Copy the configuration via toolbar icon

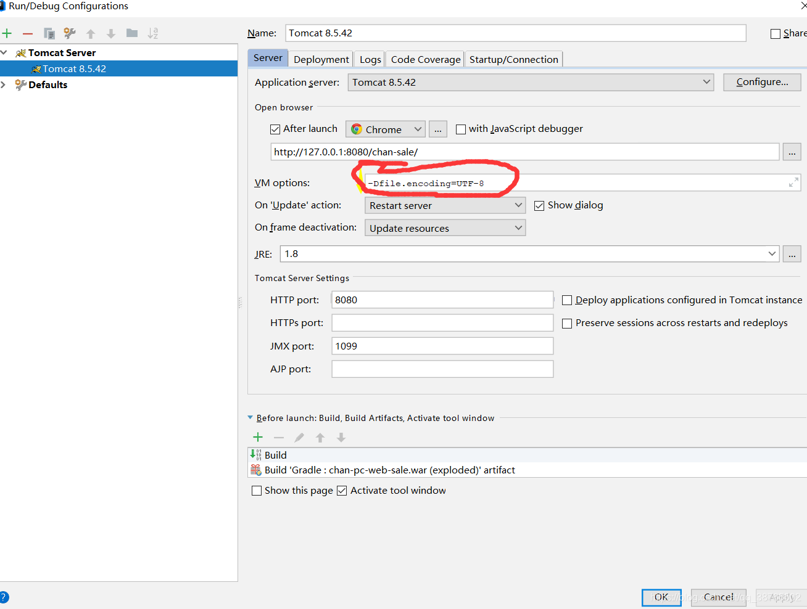(x=49, y=33)
